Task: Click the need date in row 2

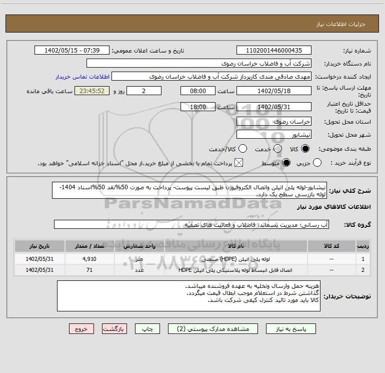Action: 39,270
